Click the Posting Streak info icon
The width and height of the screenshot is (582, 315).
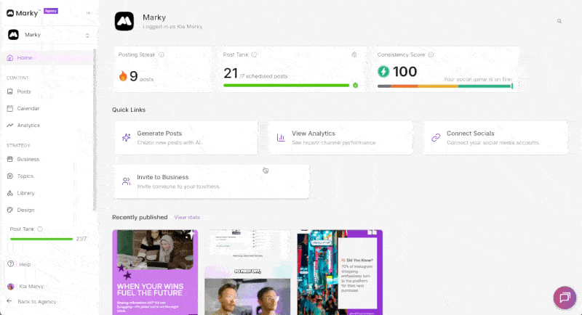click(x=162, y=54)
